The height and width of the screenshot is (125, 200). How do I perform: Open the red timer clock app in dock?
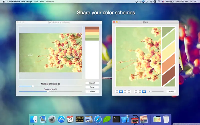135,119
